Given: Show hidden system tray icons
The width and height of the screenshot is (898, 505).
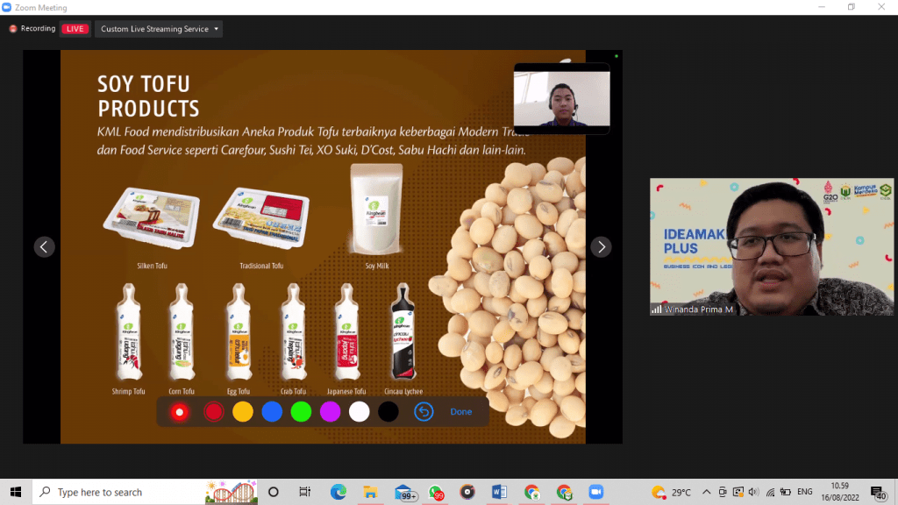Looking at the screenshot, I should pos(707,492).
